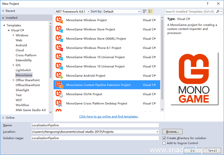Toggle Create directory for solution checkbox
224x155 pixels.
pyautogui.click(x=164, y=138)
